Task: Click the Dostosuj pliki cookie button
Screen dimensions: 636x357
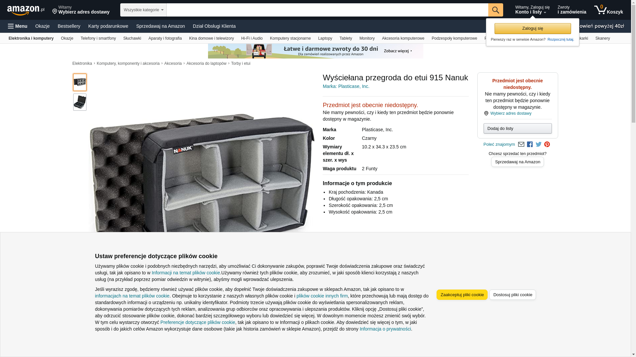Action: (512, 295)
